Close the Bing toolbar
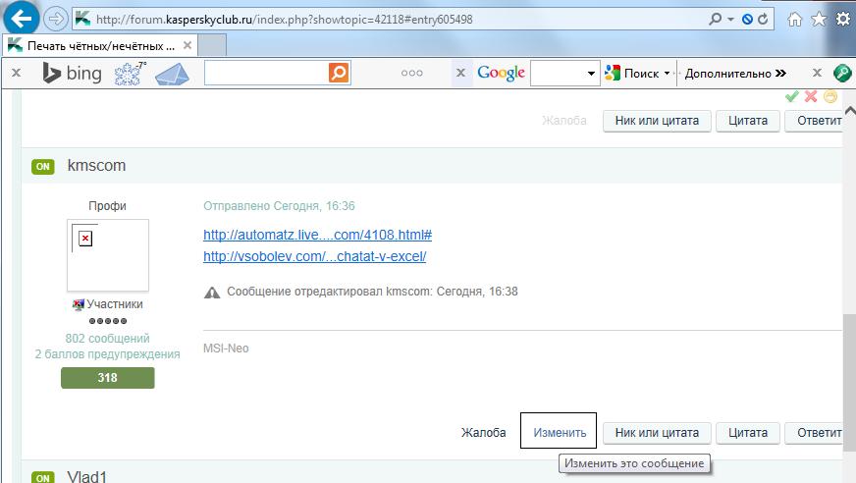This screenshot has height=483, width=856. pos(17,73)
